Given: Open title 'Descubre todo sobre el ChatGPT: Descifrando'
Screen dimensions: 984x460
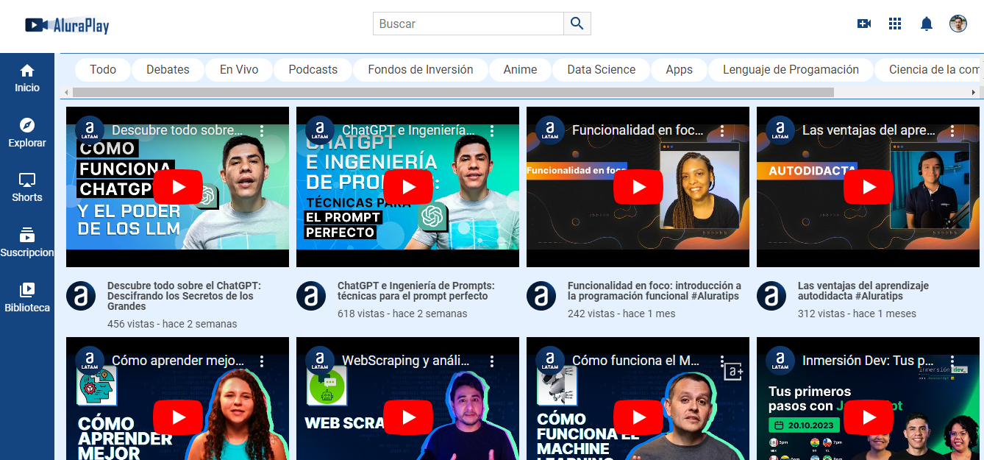Looking at the screenshot, I should (x=184, y=296).
